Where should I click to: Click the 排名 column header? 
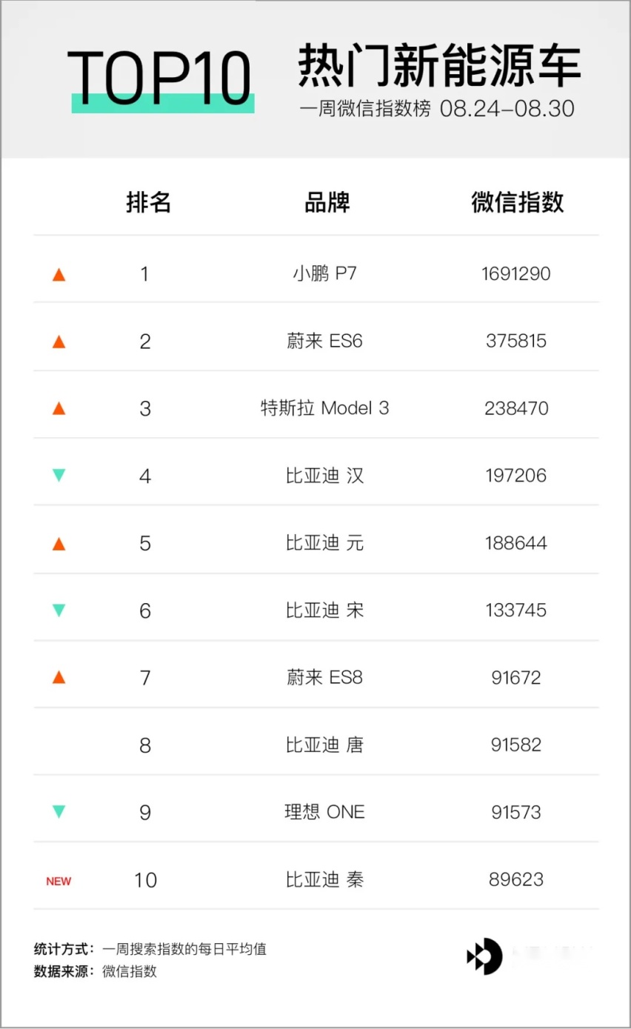[148, 202]
